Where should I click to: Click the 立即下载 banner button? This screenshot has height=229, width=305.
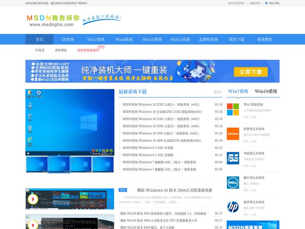pos(251,72)
